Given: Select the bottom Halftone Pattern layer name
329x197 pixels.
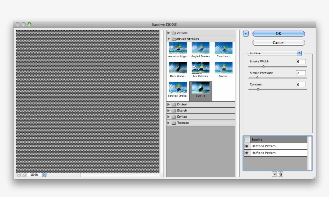Looking at the screenshot, I should tap(263, 153).
